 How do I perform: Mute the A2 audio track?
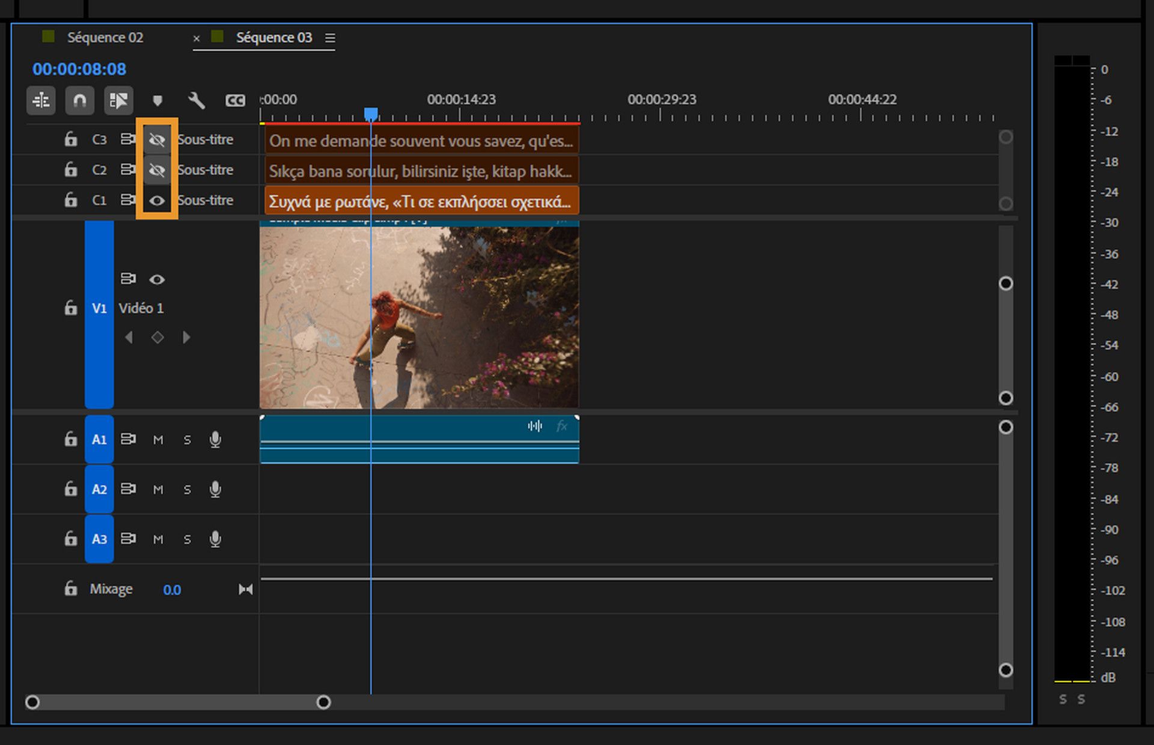click(159, 489)
